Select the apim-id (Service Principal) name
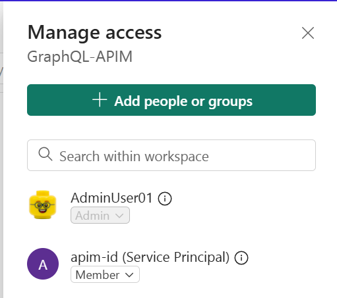This screenshot has width=337, height=298. point(150,257)
